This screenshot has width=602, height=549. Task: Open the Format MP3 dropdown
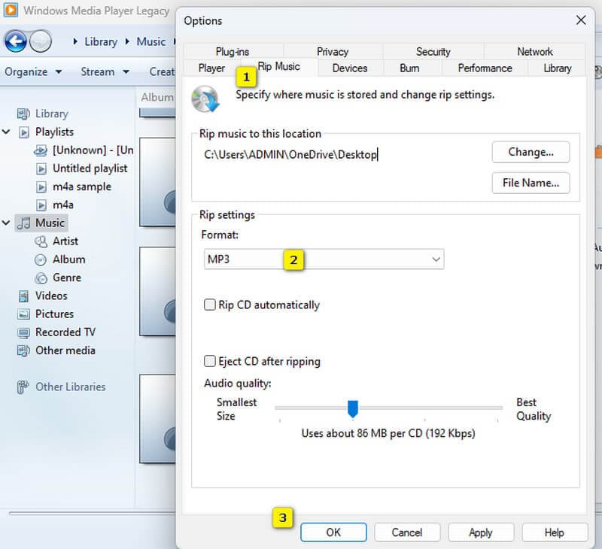[x=324, y=259]
